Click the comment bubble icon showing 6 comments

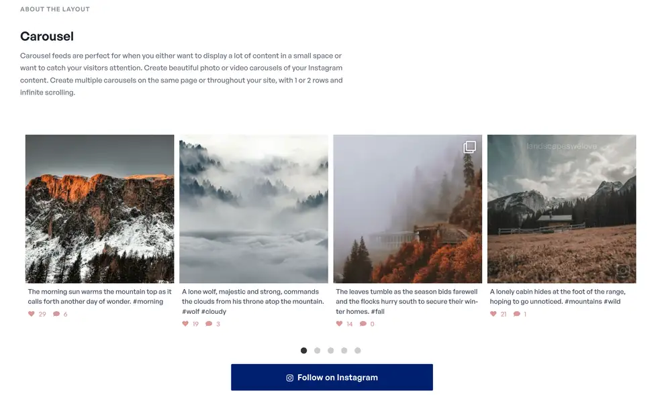pyautogui.click(x=56, y=314)
